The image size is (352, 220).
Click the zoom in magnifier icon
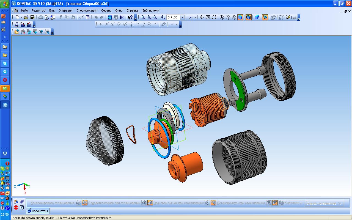[x=149, y=17]
